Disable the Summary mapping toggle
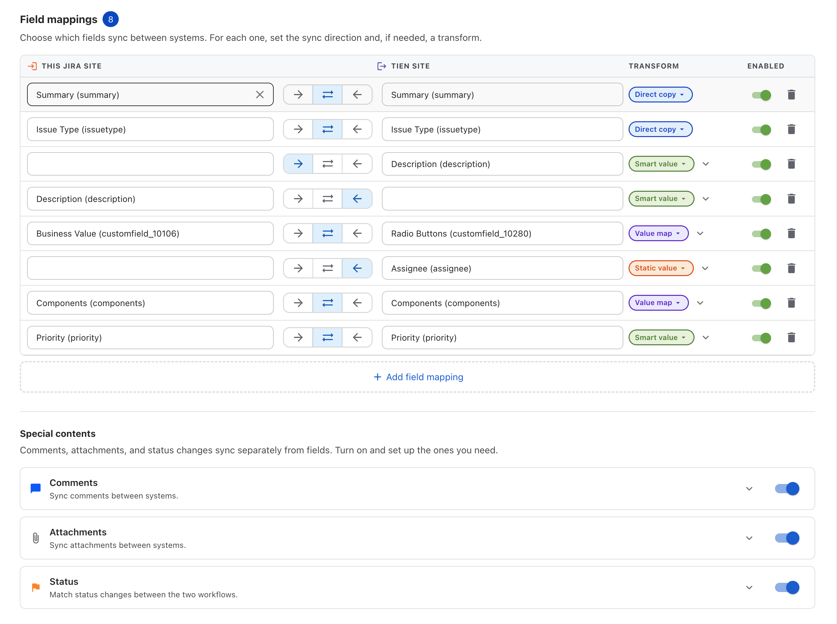This screenshot has width=837, height=624. (761, 95)
